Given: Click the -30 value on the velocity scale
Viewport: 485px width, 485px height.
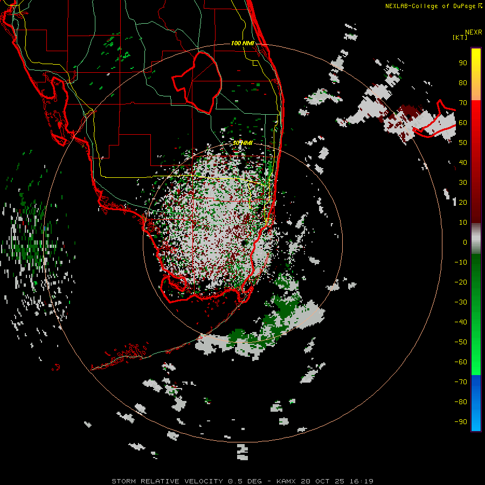Looking at the screenshot, I should click(x=461, y=302).
